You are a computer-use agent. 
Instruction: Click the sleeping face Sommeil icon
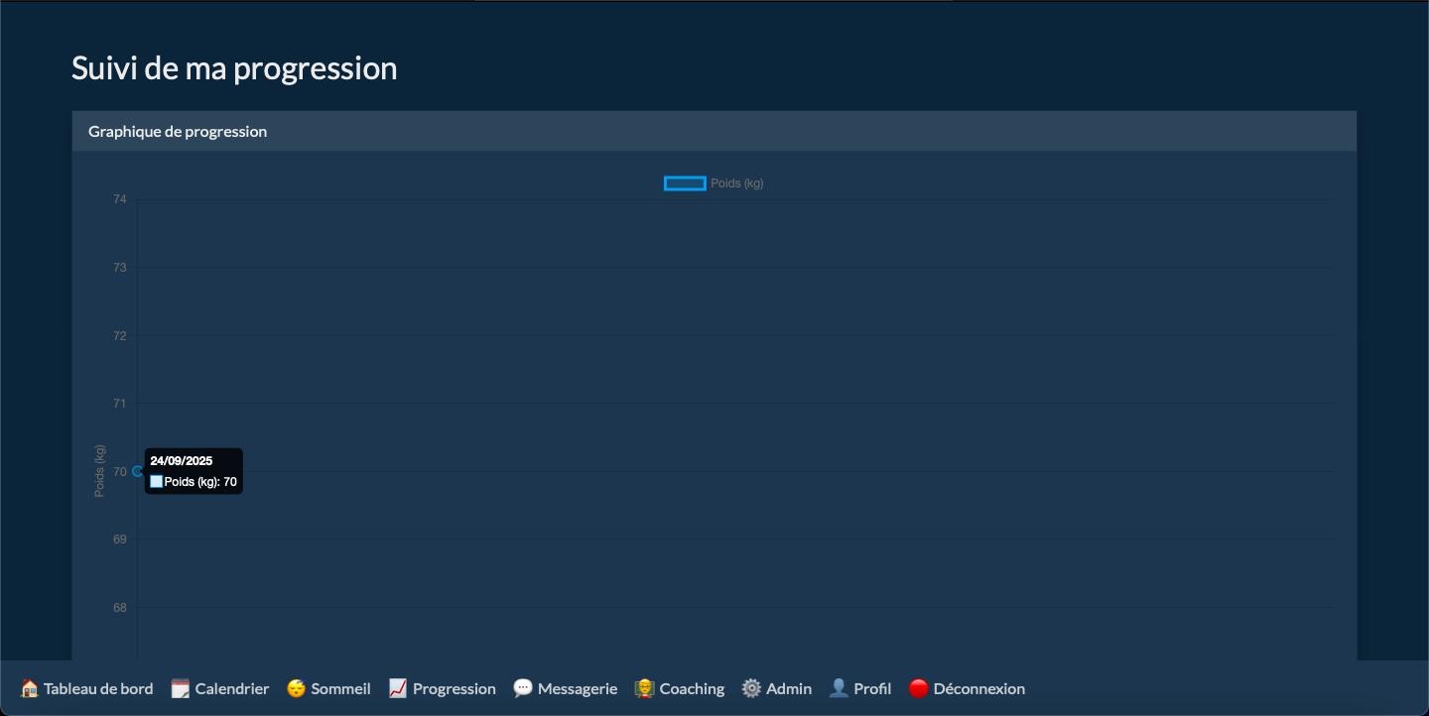click(x=296, y=688)
